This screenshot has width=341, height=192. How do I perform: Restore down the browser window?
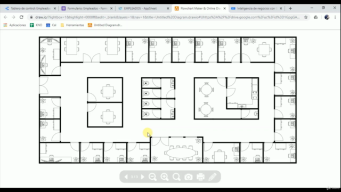coord(323,8)
